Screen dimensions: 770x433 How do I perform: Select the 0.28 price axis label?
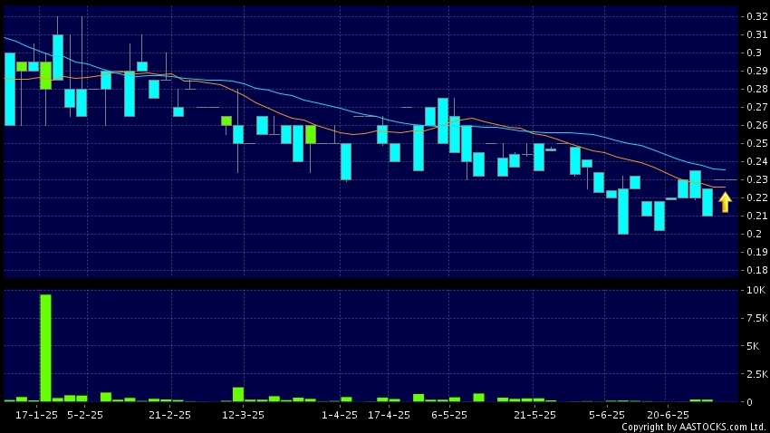coord(756,90)
